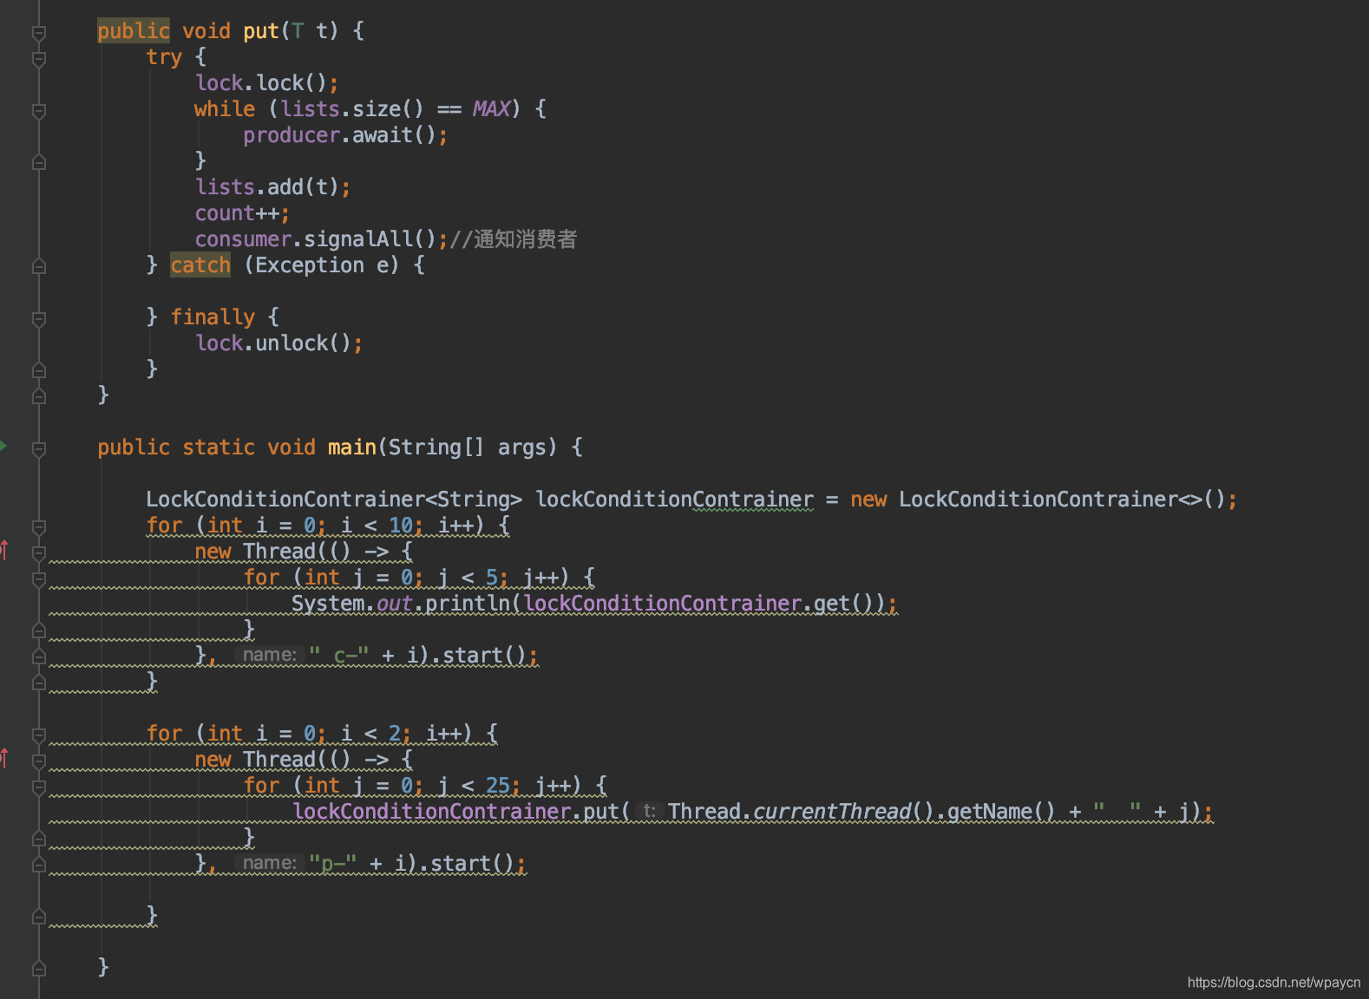Click the comment '//通知消费者'
This screenshot has width=1369, height=999.
pyautogui.click(x=514, y=239)
